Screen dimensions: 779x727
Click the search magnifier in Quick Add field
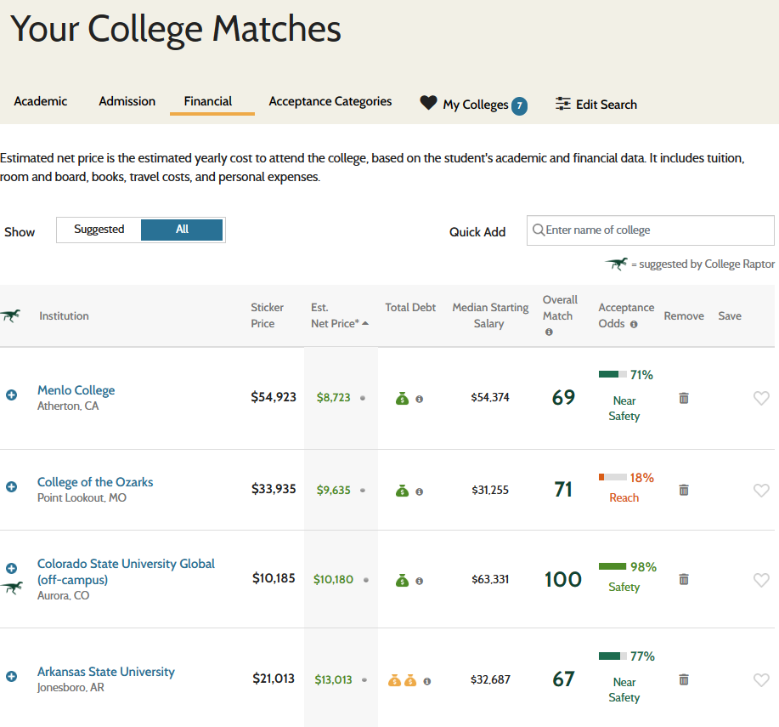[x=539, y=230]
